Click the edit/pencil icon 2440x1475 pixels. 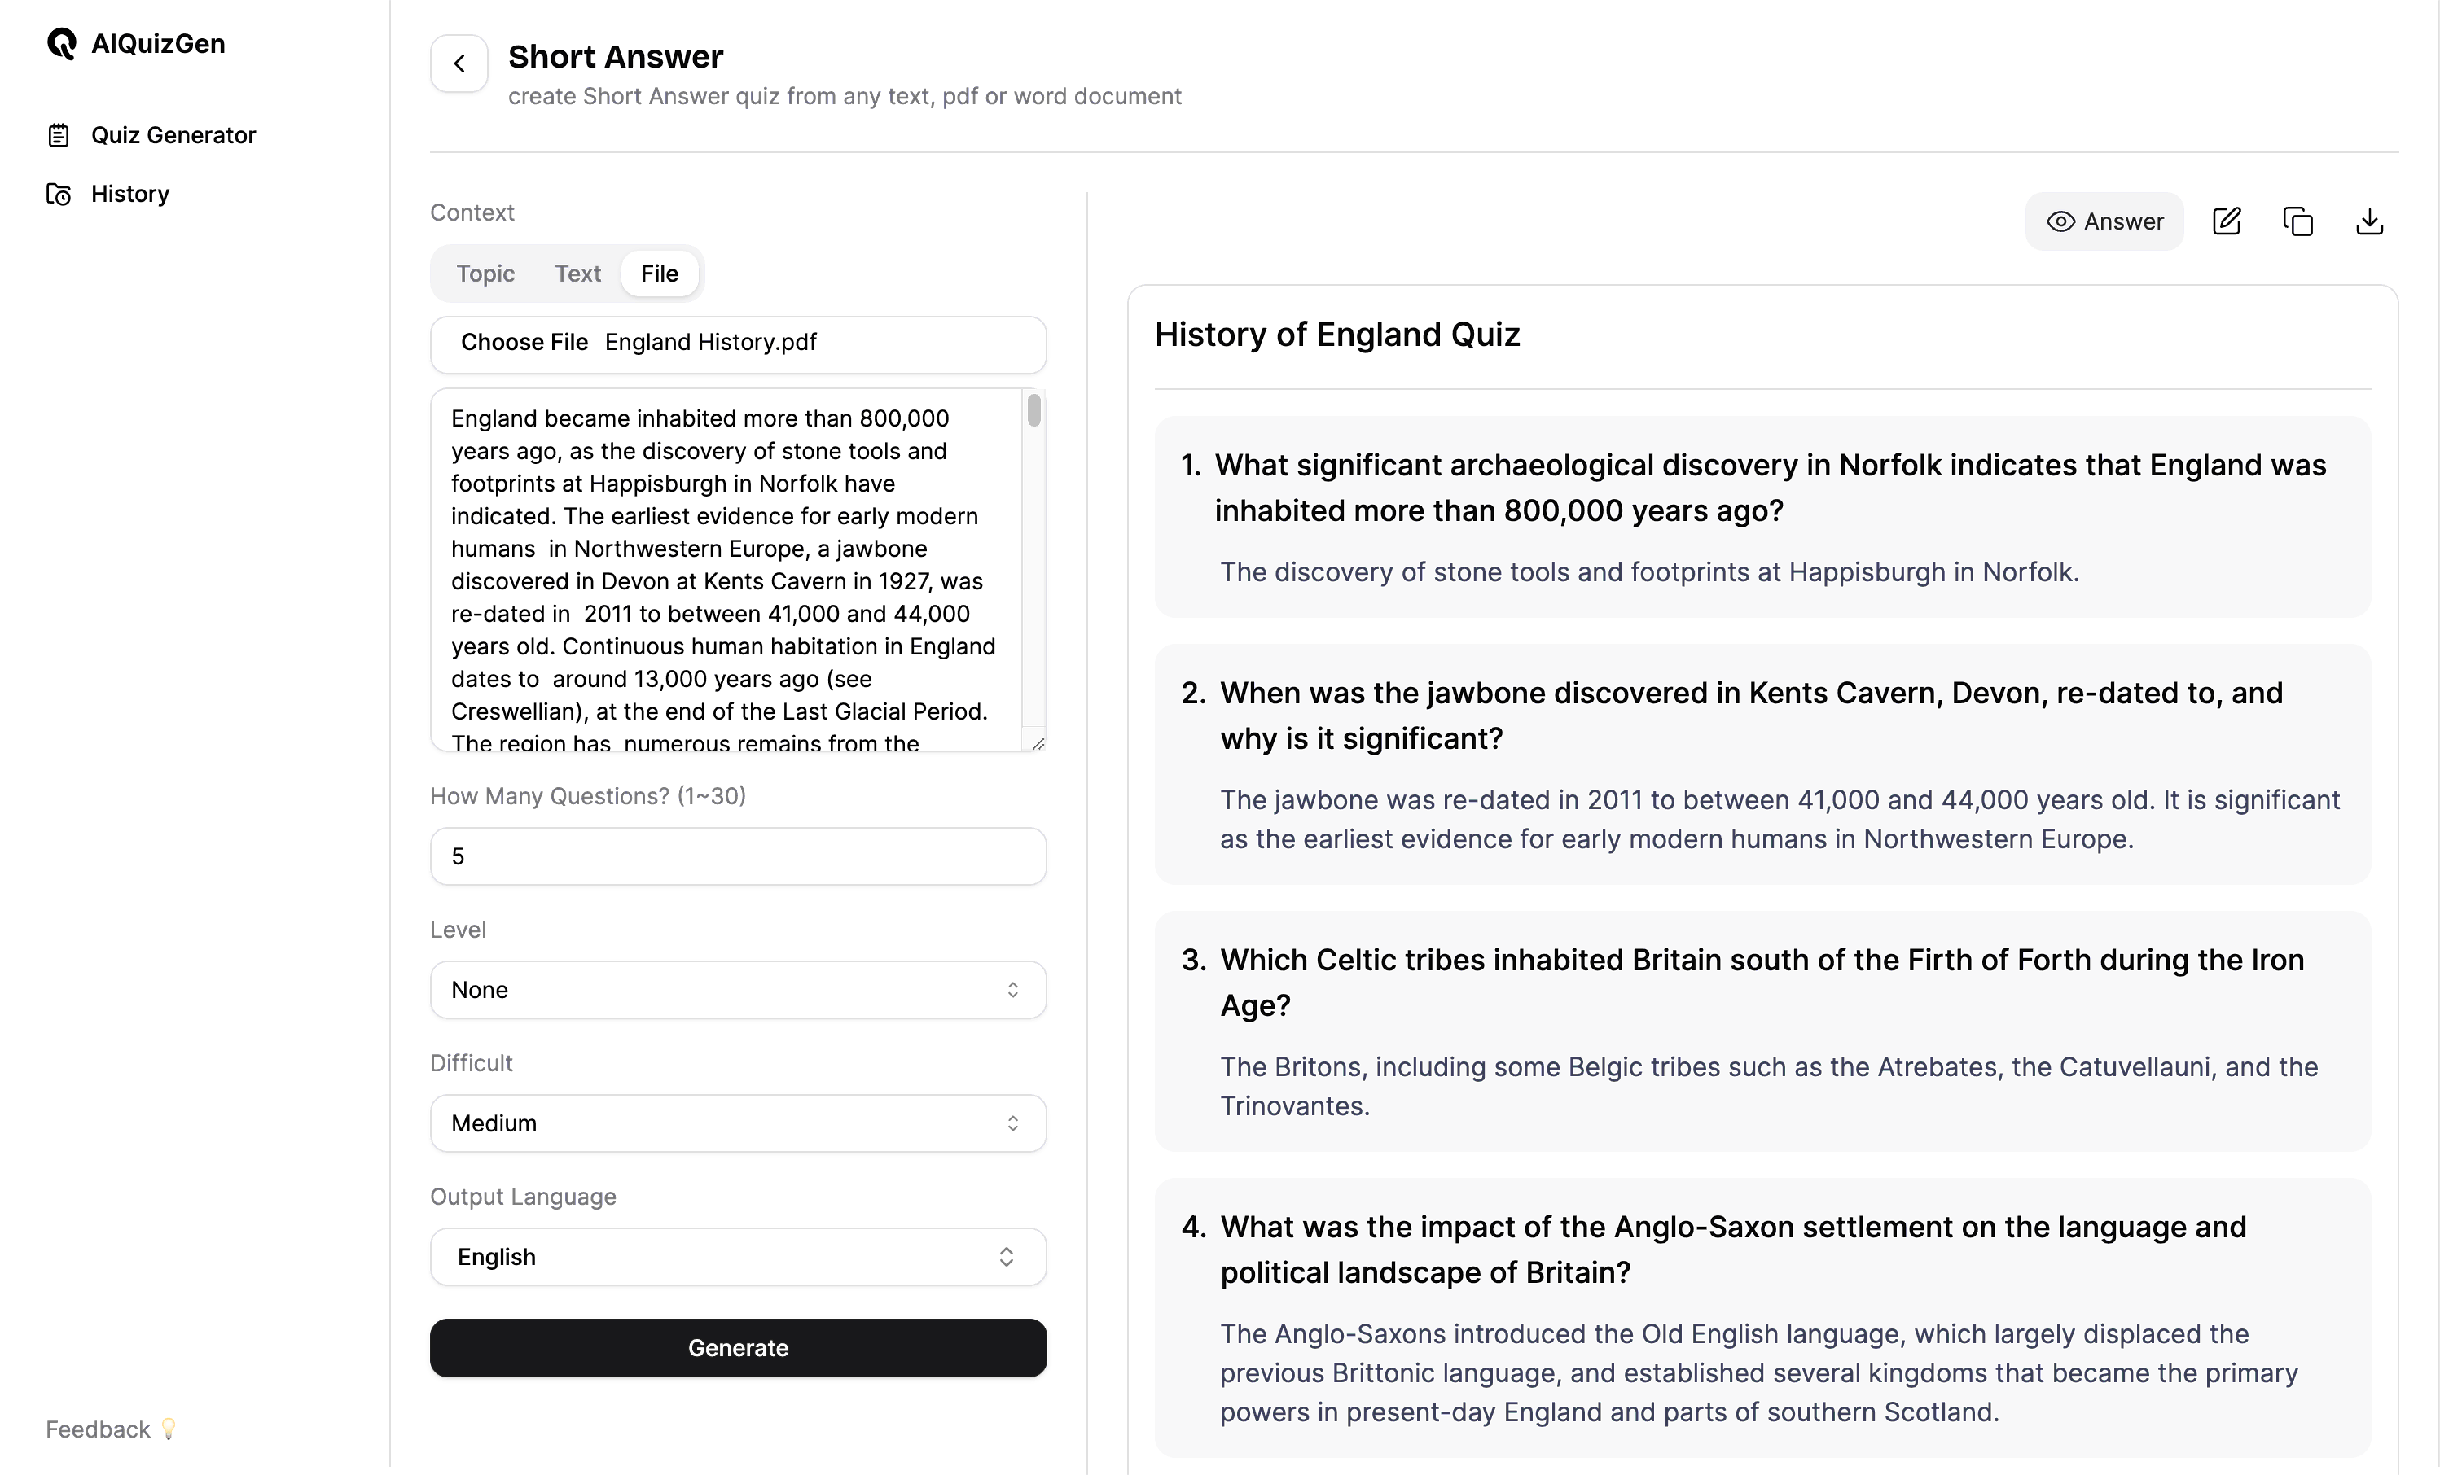point(2227,220)
